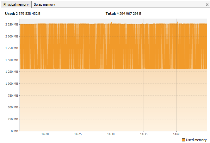The image size is (210, 143).
Task: Switch to the Swap memory tab
Action: coord(44,4)
